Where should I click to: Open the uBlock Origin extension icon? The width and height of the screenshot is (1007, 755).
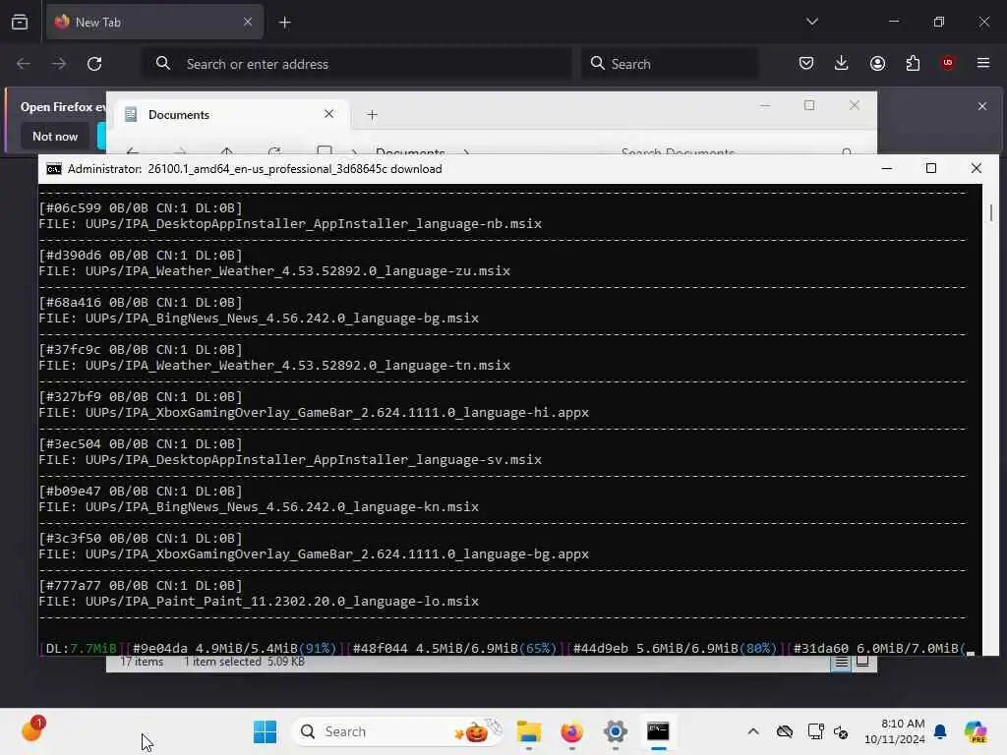coord(948,62)
